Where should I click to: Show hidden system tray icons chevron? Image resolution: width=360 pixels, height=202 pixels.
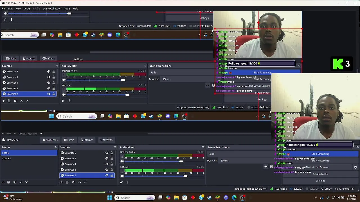click(x=316, y=198)
